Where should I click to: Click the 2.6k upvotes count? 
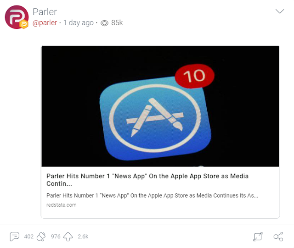(x=83, y=237)
